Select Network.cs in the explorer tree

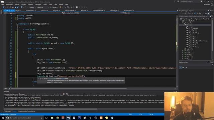[x=190, y=57]
